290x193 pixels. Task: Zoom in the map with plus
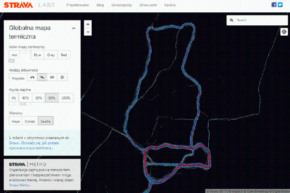coord(88,24)
